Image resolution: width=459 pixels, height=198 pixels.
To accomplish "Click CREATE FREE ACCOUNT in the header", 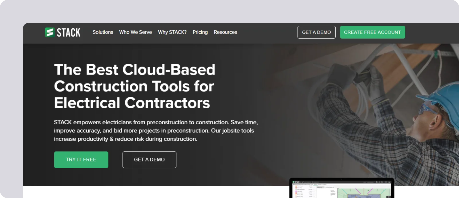I will 372,32.
